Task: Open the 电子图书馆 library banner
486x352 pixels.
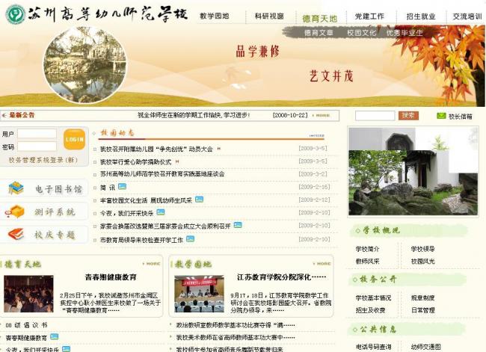Action: click(x=47, y=189)
